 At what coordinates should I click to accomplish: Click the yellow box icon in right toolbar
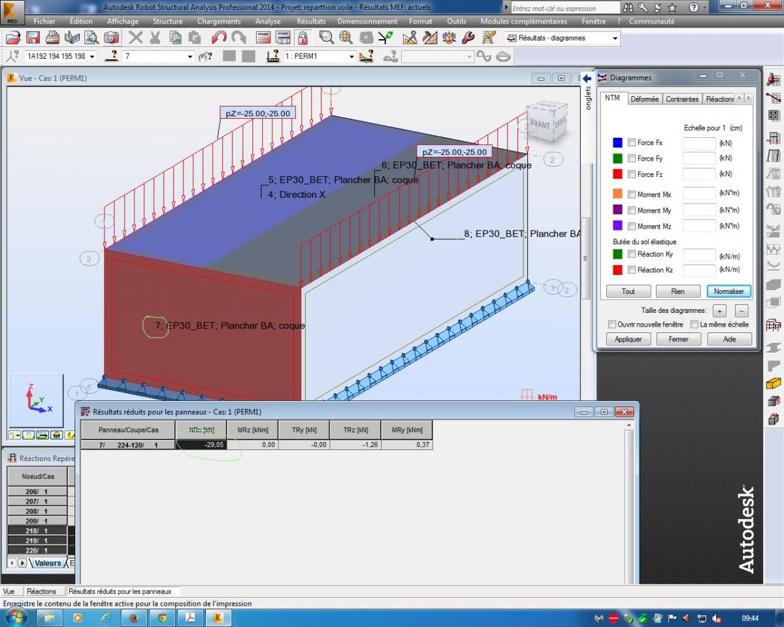[774, 383]
